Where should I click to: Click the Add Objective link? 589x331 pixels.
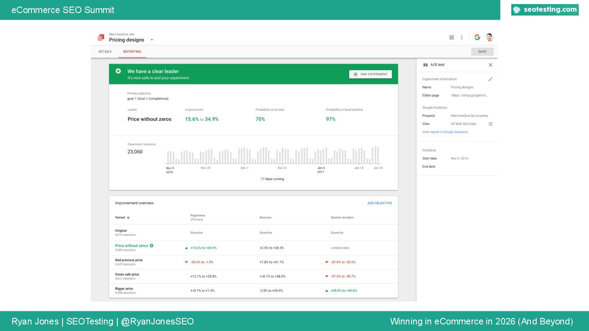379,203
